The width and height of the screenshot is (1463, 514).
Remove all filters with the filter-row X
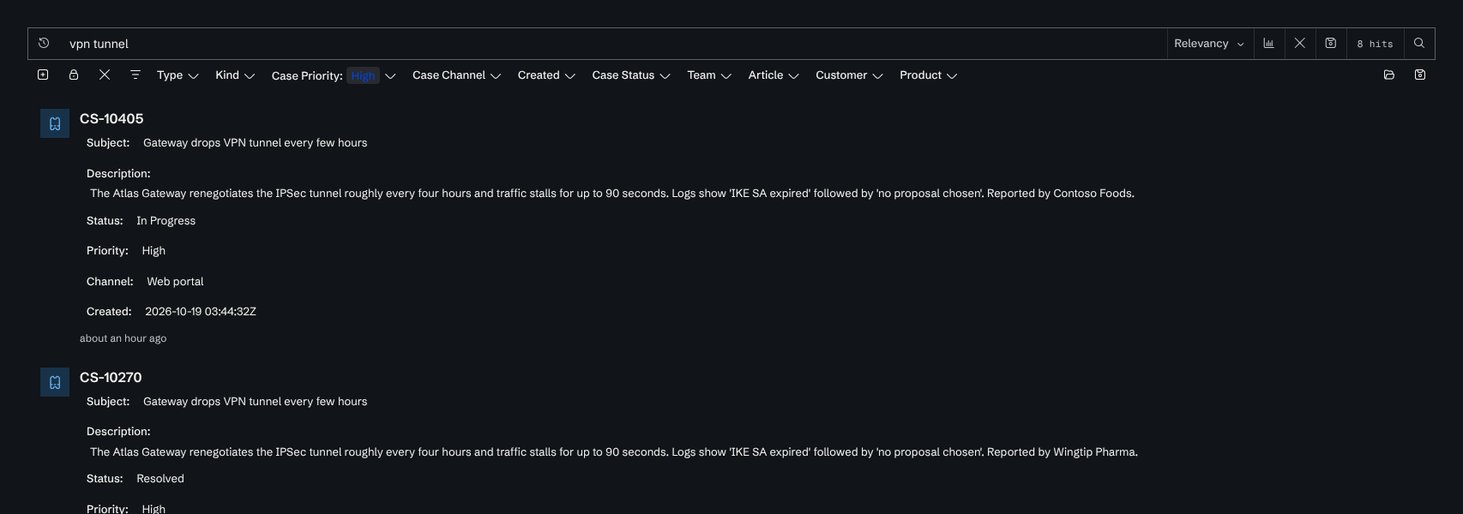coord(105,75)
